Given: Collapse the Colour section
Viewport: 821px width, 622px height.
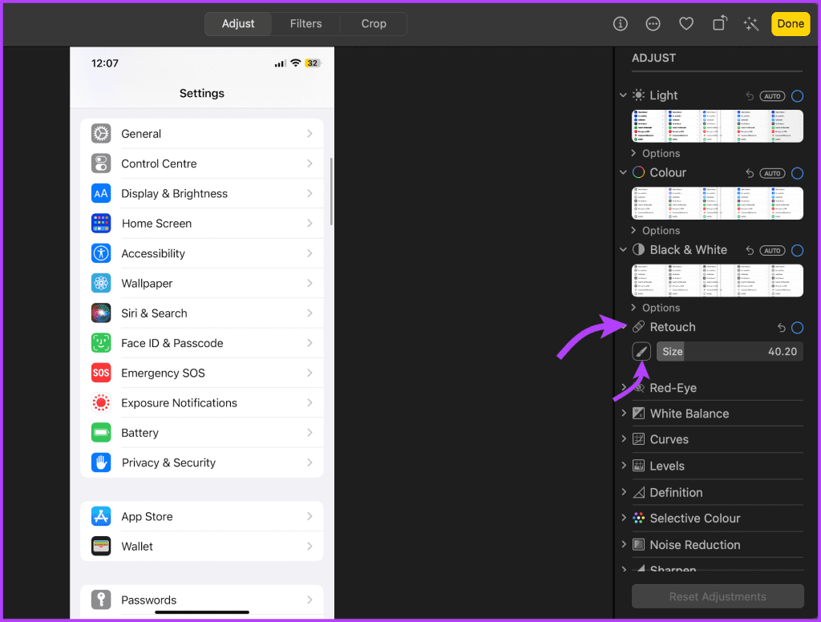Looking at the screenshot, I should pyautogui.click(x=623, y=172).
